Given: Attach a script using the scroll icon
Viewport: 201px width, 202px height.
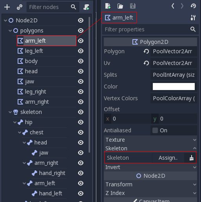Looking at the screenshot, I should (86, 7).
